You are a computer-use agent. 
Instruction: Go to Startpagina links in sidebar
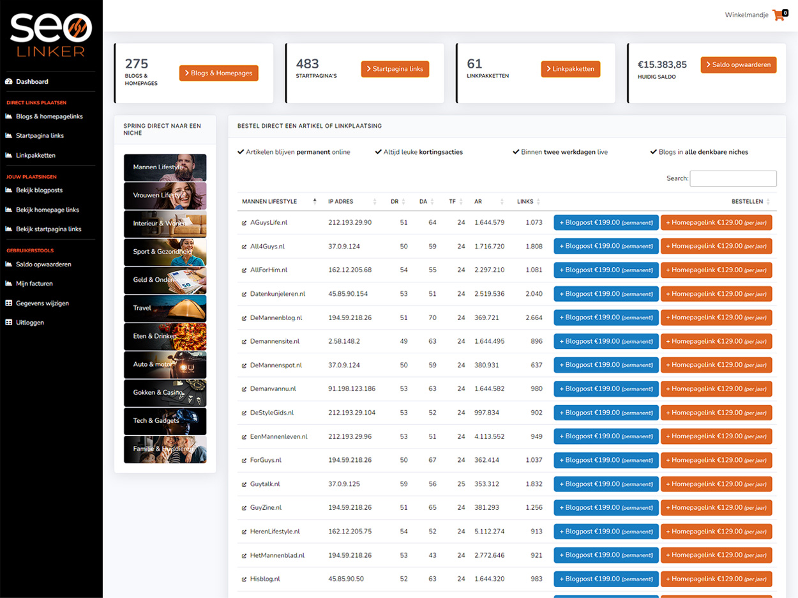(x=40, y=135)
